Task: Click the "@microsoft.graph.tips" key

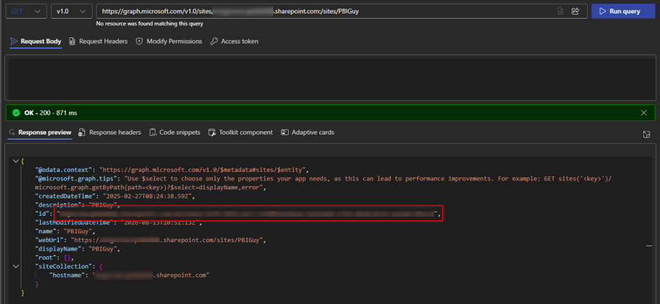Action: pos(76,178)
